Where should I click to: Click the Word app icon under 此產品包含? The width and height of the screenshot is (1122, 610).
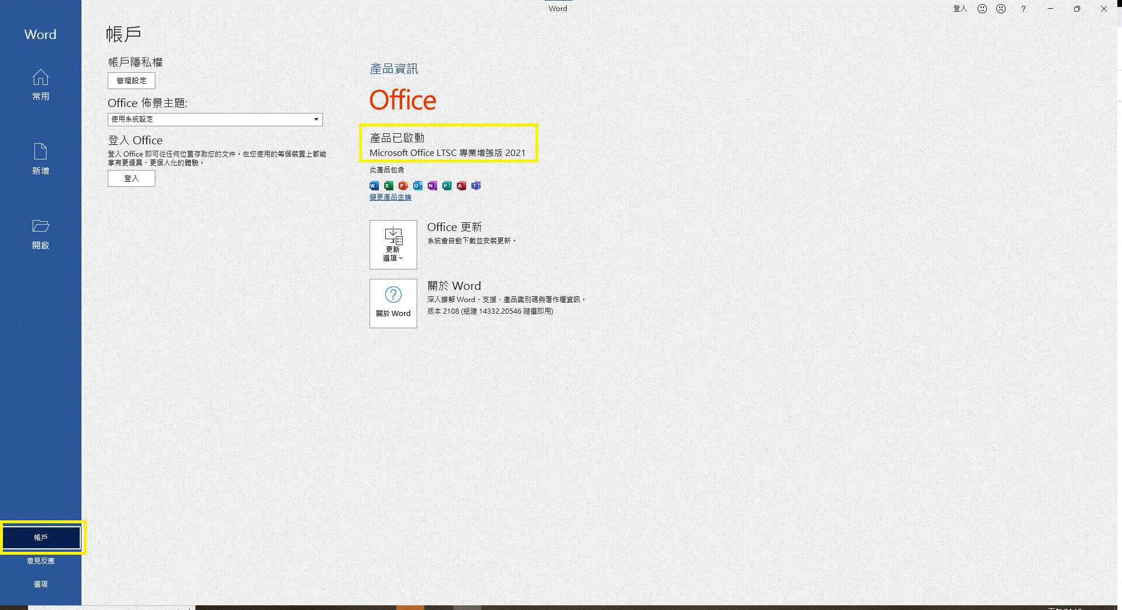point(374,186)
